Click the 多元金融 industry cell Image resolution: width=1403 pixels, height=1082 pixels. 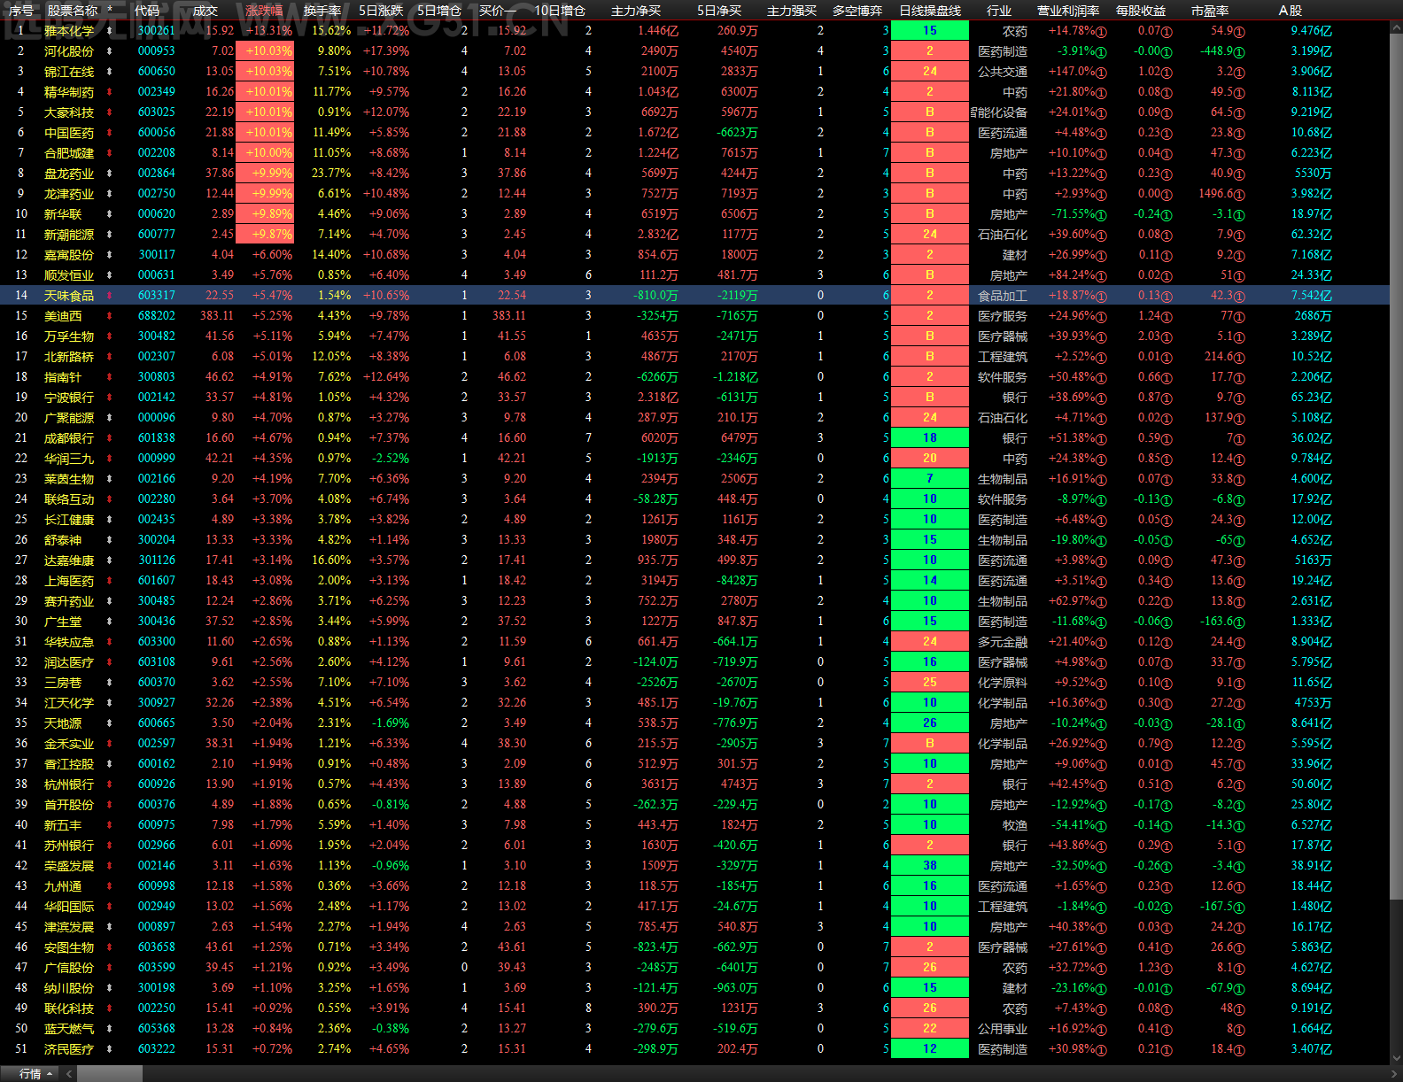[x=1003, y=642]
